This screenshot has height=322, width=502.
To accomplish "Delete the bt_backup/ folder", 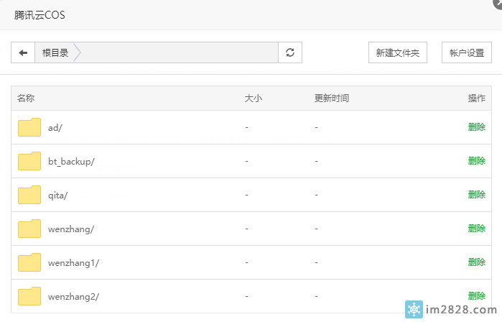I will pyautogui.click(x=477, y=161).
